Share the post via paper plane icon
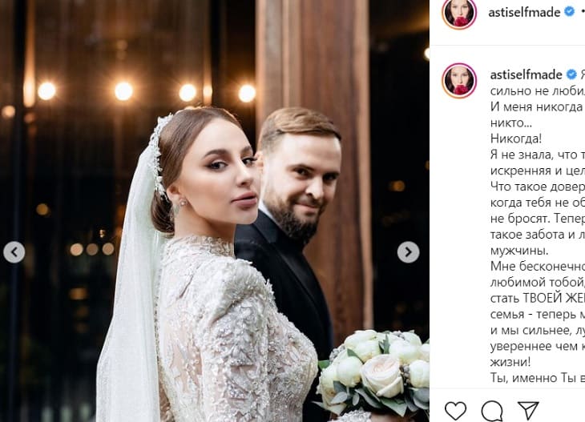585x422 pixels. click(x=527, y=411)
